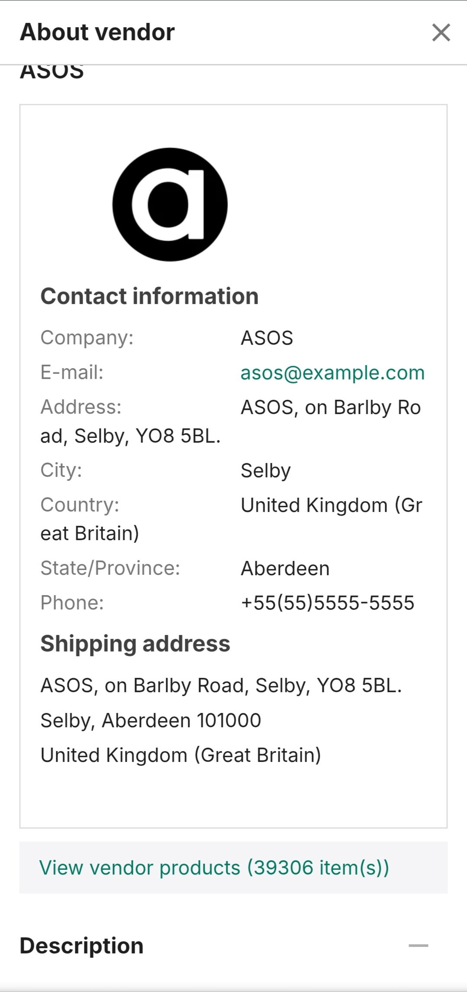View vendor products (39306 items)
Image resolution: width=467 pixels, height=992 pixels.
click(x=214, y=867)
